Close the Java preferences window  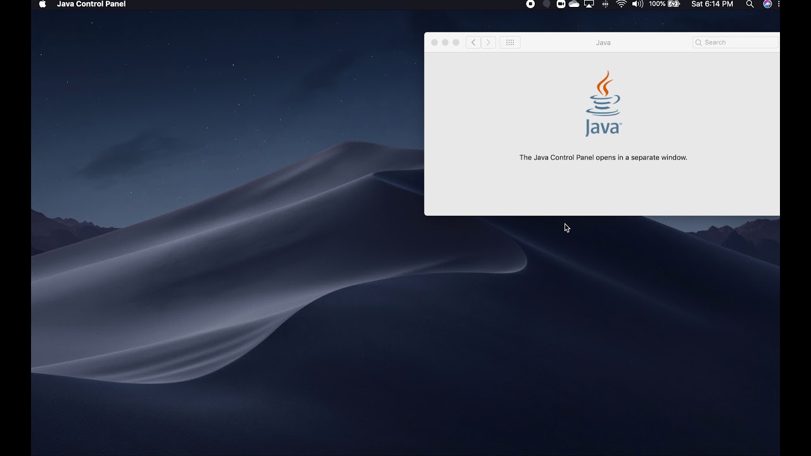435,42
